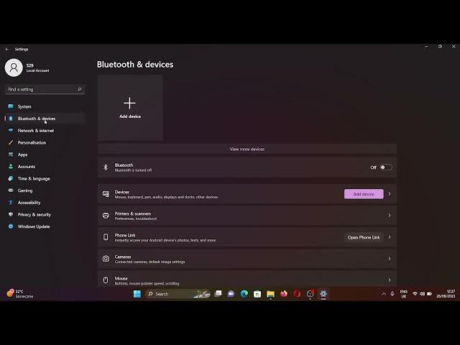Open the clock and date flyout

point(446,294)
